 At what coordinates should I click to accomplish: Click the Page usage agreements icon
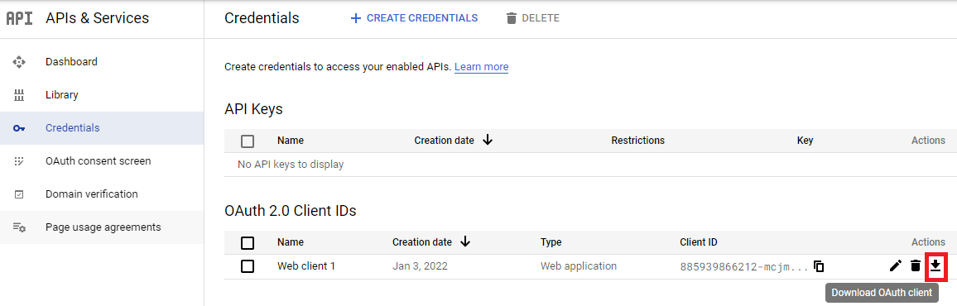click(x=19, y=227)
